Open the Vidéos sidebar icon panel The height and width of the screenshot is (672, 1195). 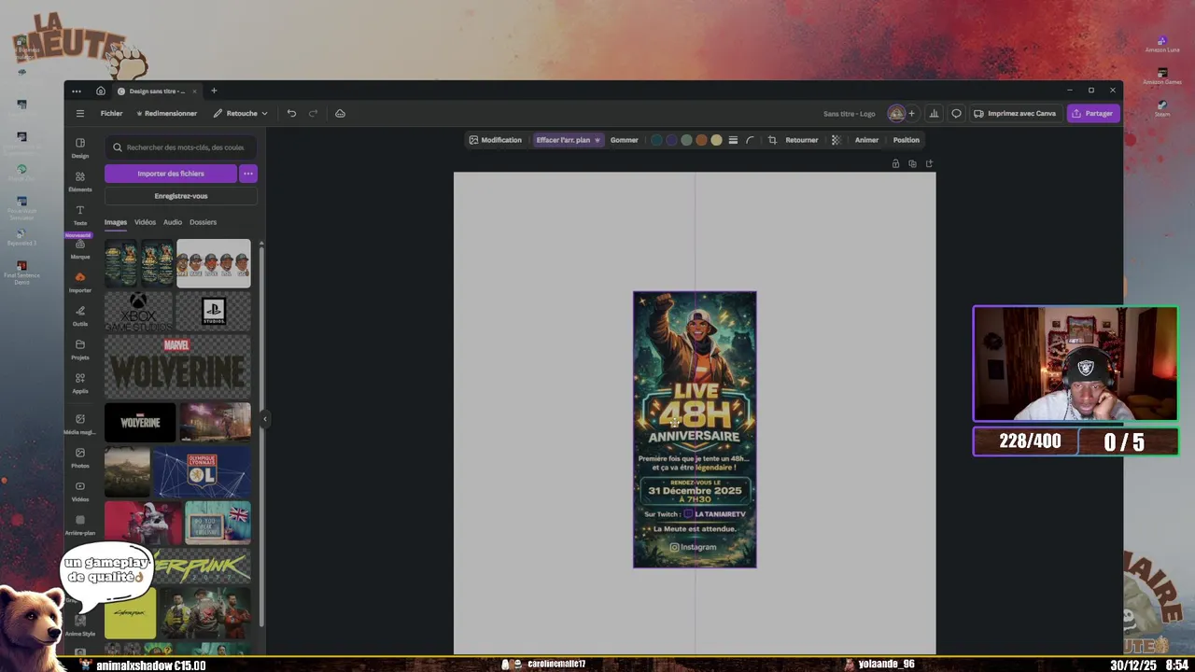point(80,491)
